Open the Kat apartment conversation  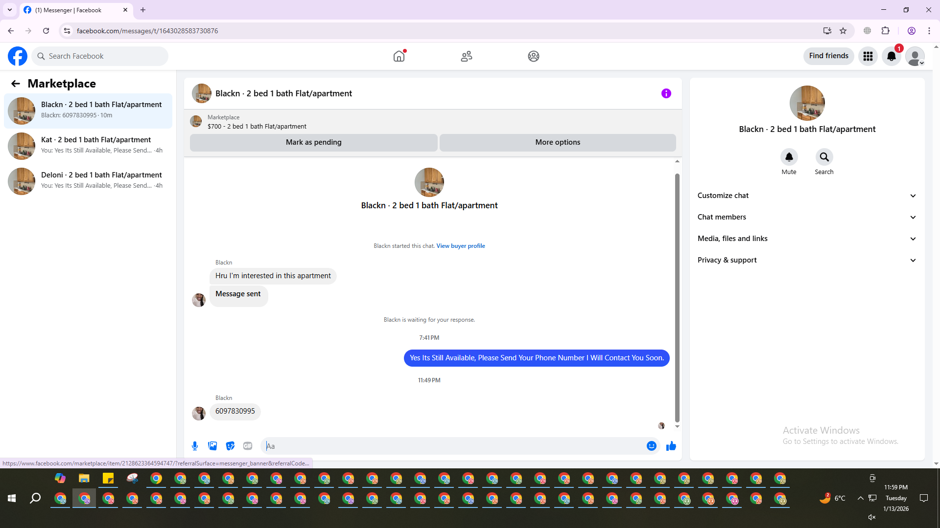(88, 146)
